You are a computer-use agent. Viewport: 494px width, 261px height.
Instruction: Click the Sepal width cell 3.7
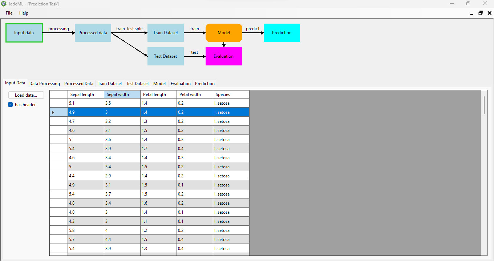coord(122,194)
